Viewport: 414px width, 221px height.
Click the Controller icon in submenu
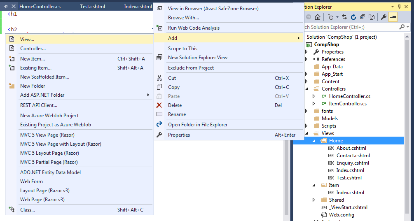(12, 48)
